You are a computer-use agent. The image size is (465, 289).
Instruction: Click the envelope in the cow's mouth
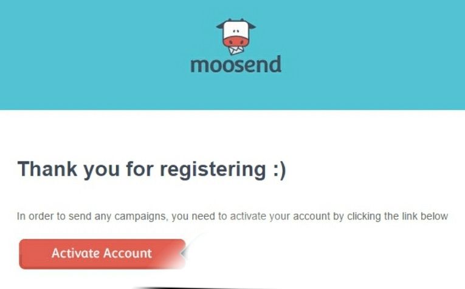pyautogui.click(x=236, y=50)
